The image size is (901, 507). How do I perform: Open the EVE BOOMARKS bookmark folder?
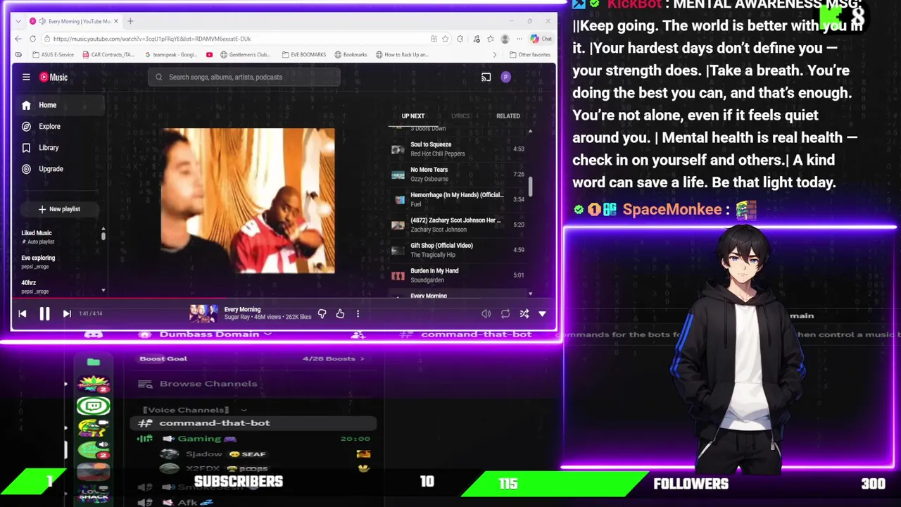(x=304, y=54)
